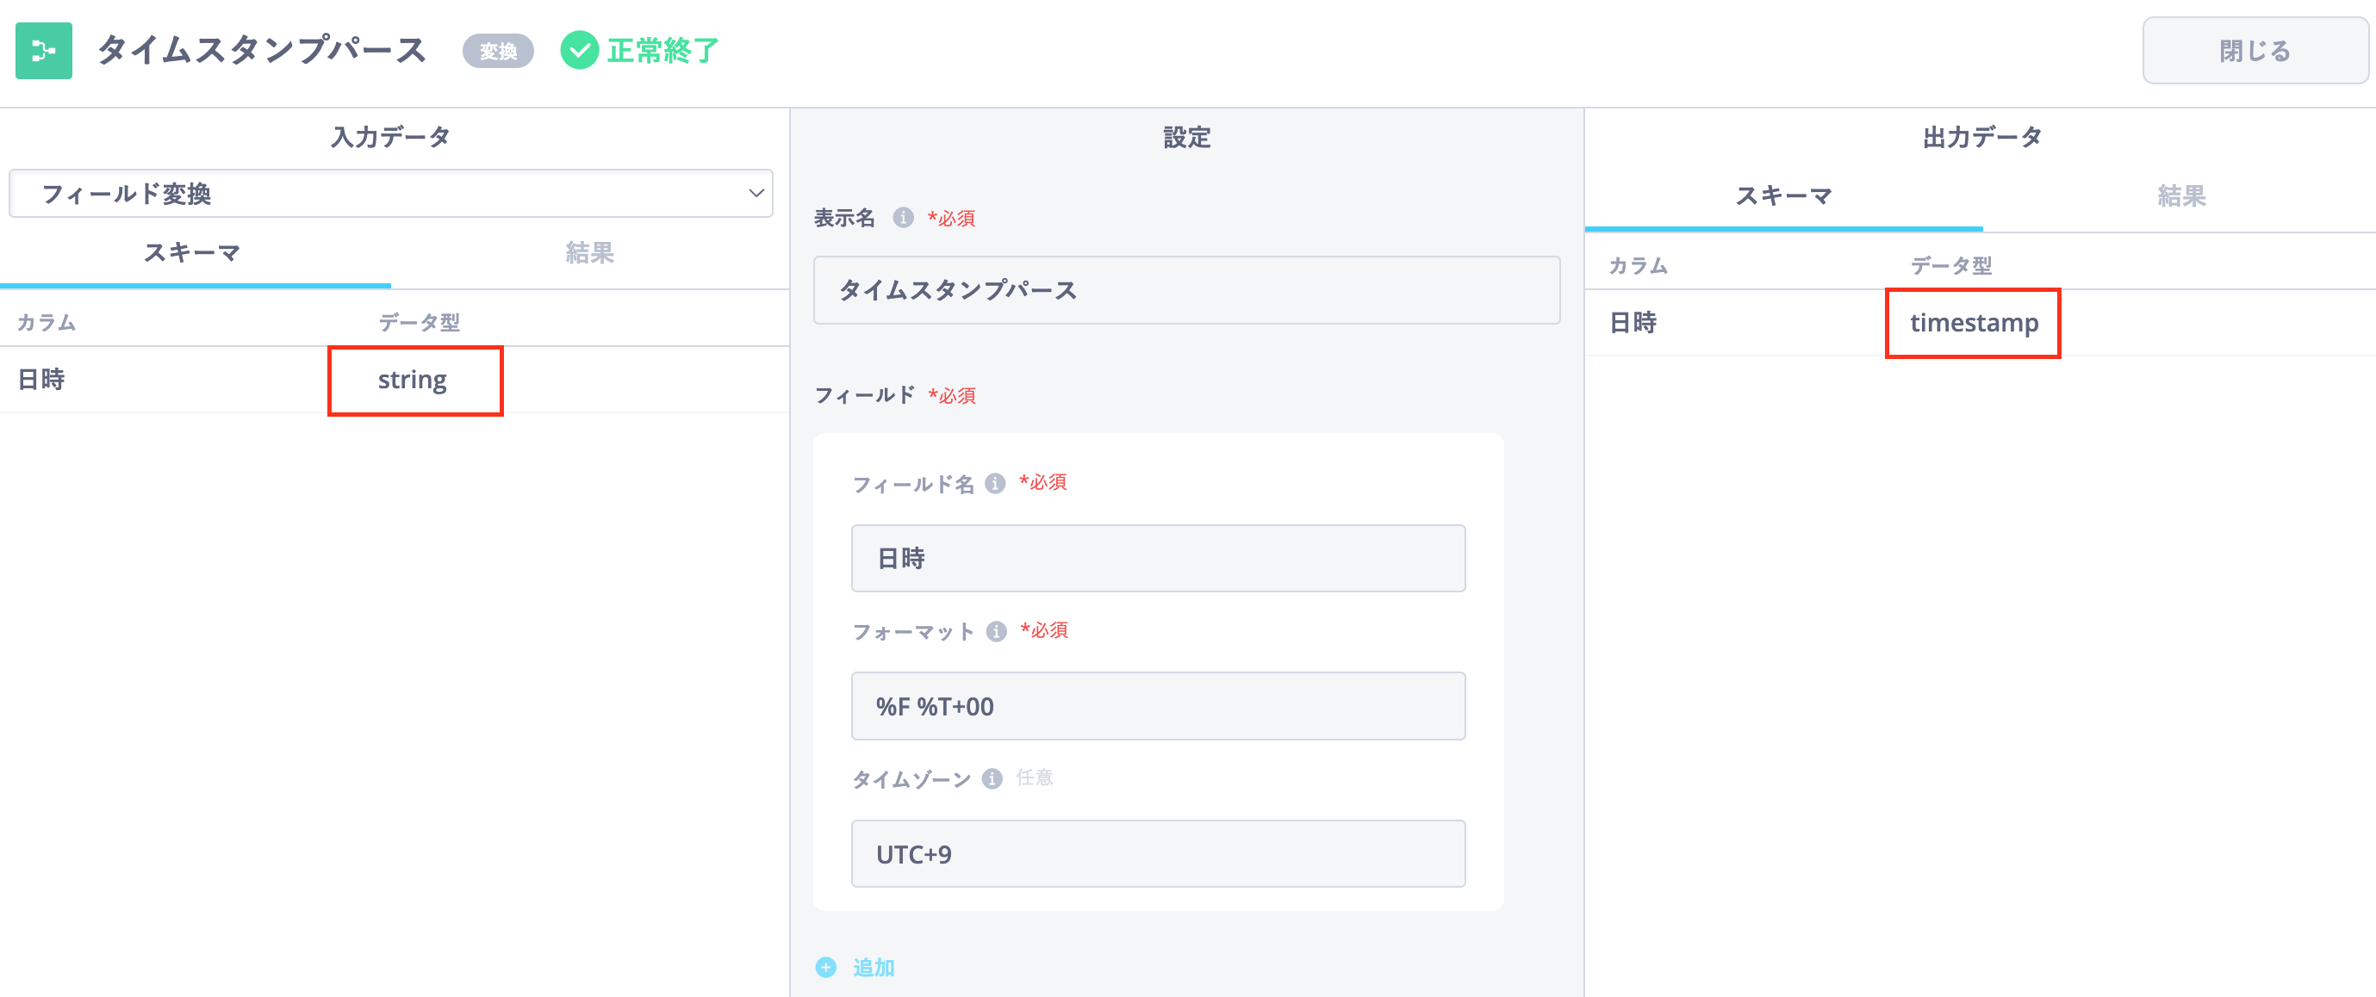Click the green transform node icon in header
This screenshot has height=997, width=2376.
pyautogui.click(x=43, y=51)
